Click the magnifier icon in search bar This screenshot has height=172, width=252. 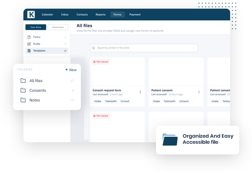(x=94, y=48)
